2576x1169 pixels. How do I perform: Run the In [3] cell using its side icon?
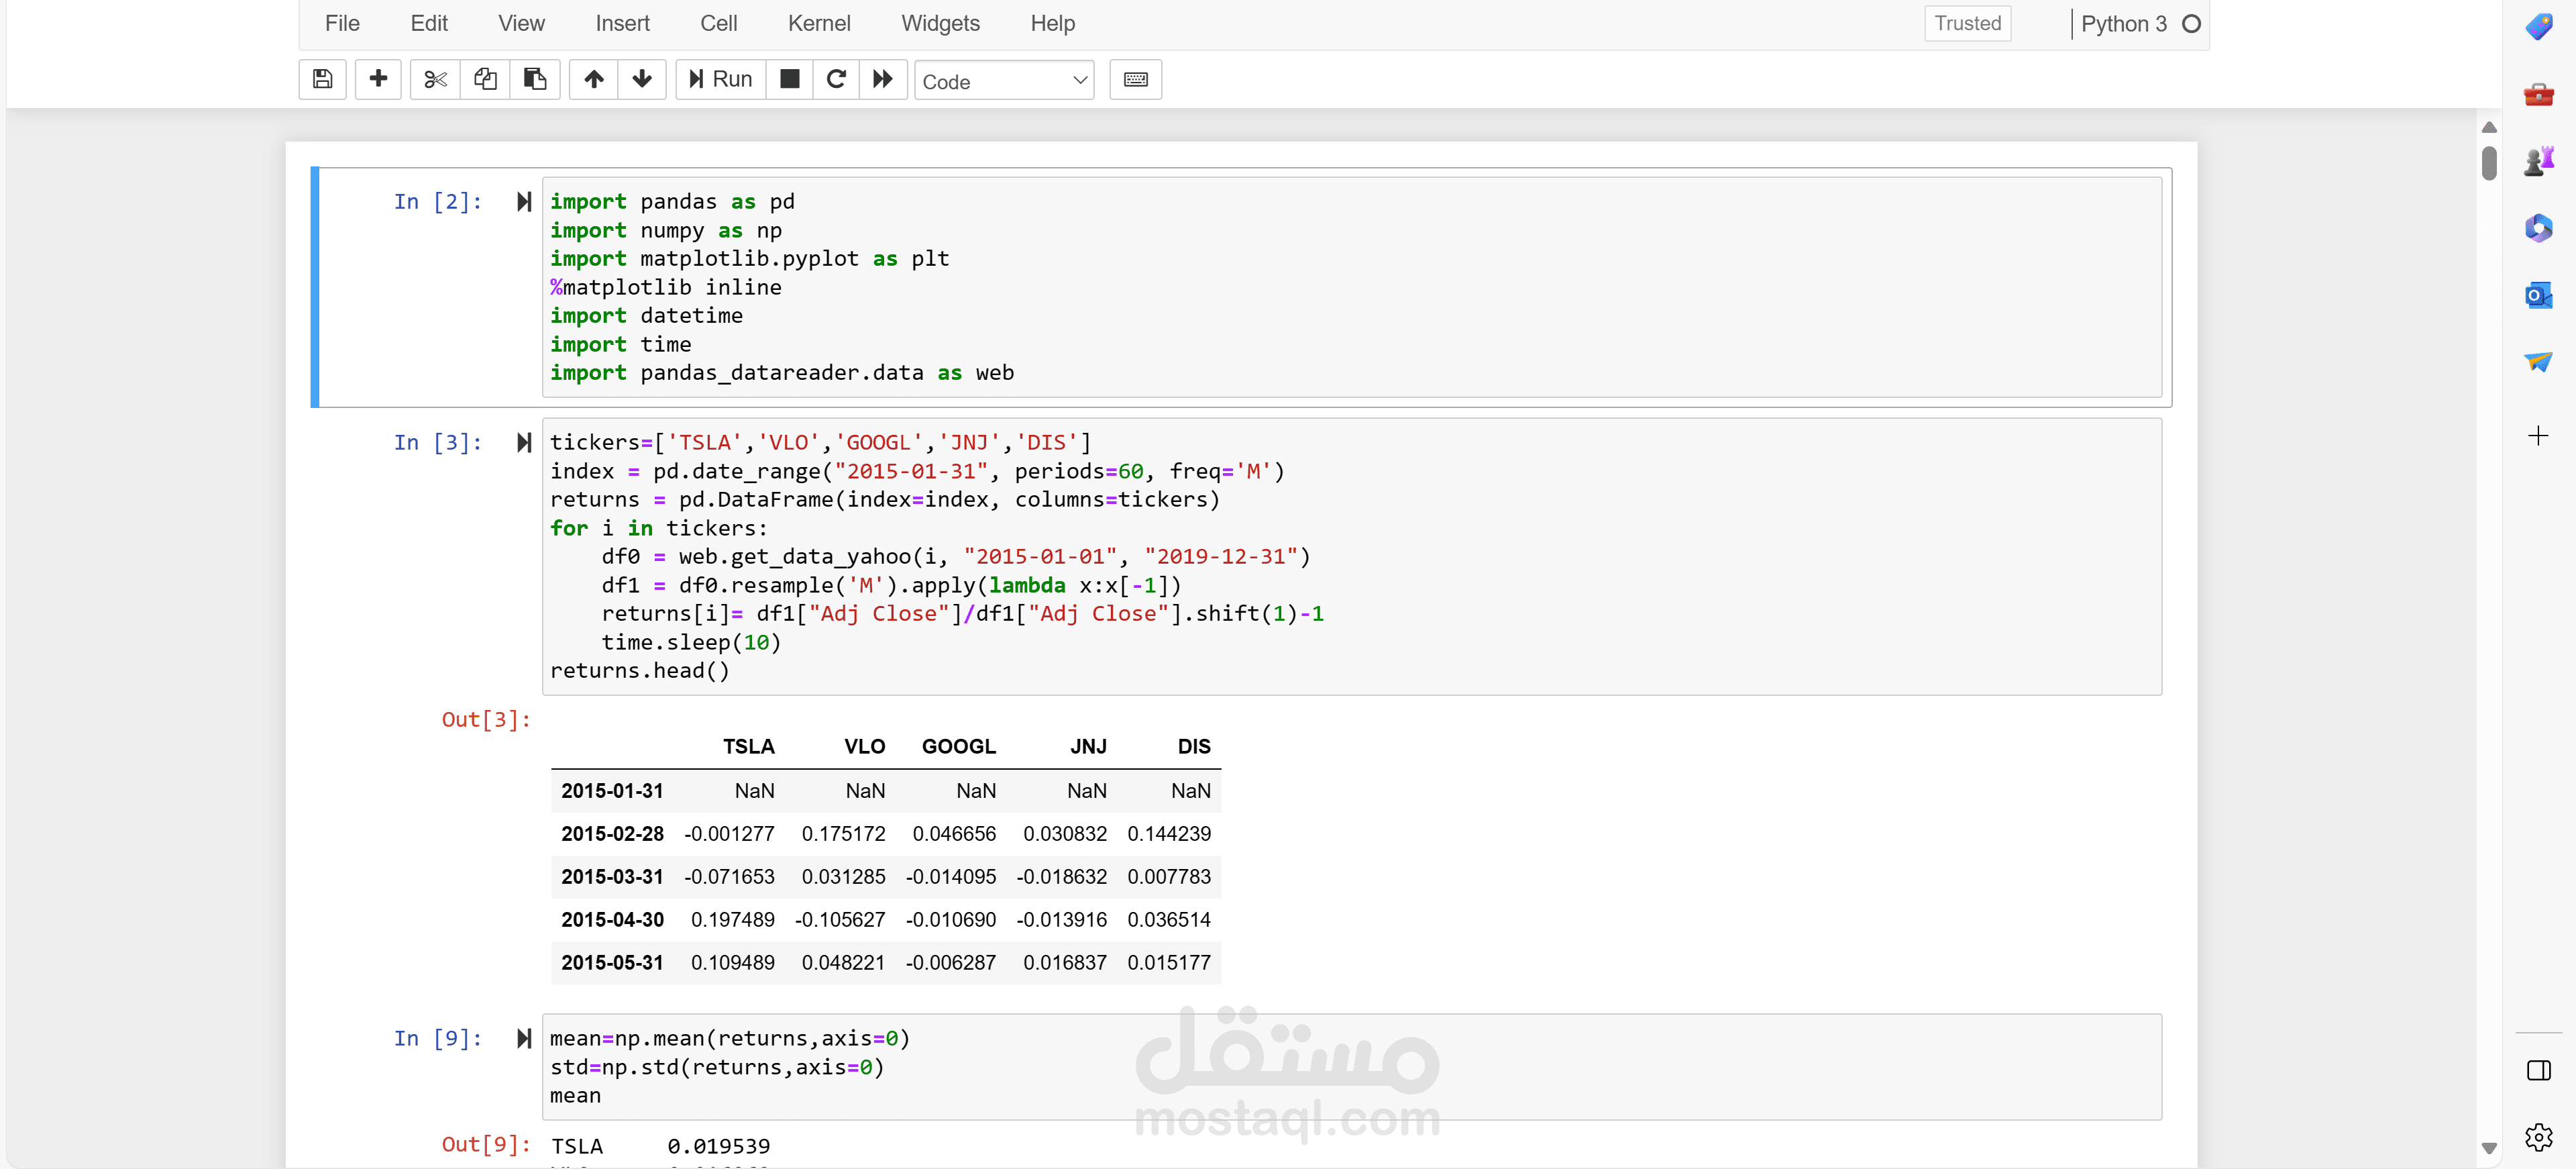pos(524,442)
